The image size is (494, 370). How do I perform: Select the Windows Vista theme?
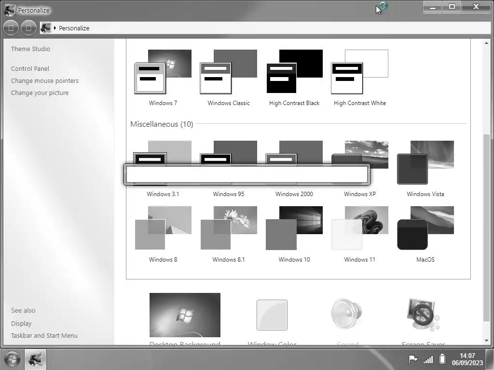(x=425, y=169)
